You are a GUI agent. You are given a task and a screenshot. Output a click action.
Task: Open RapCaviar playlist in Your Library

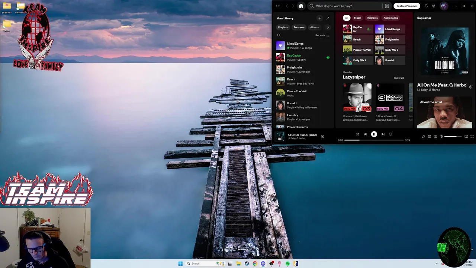click(303, 57)
